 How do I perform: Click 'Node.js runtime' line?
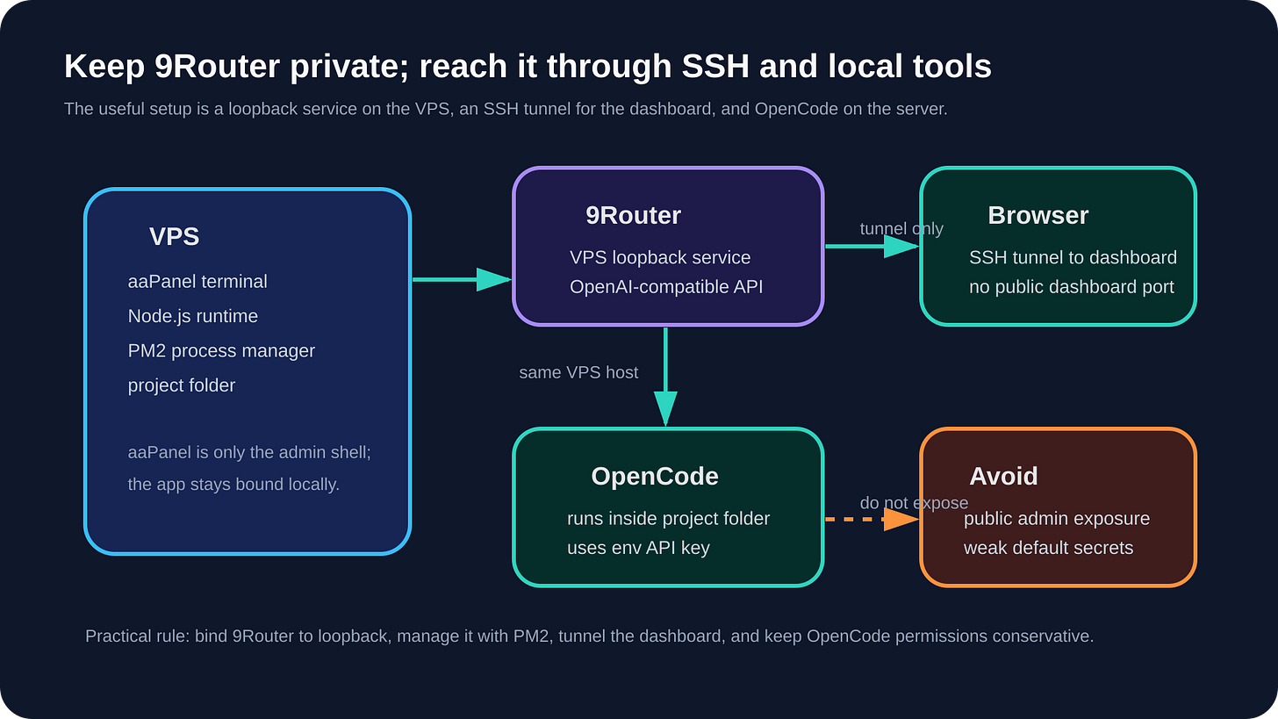point(193,316)
